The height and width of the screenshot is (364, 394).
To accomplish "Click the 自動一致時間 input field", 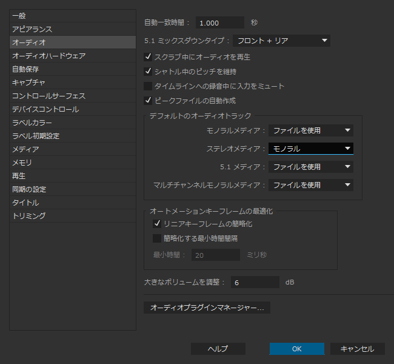I will [220, 22].
